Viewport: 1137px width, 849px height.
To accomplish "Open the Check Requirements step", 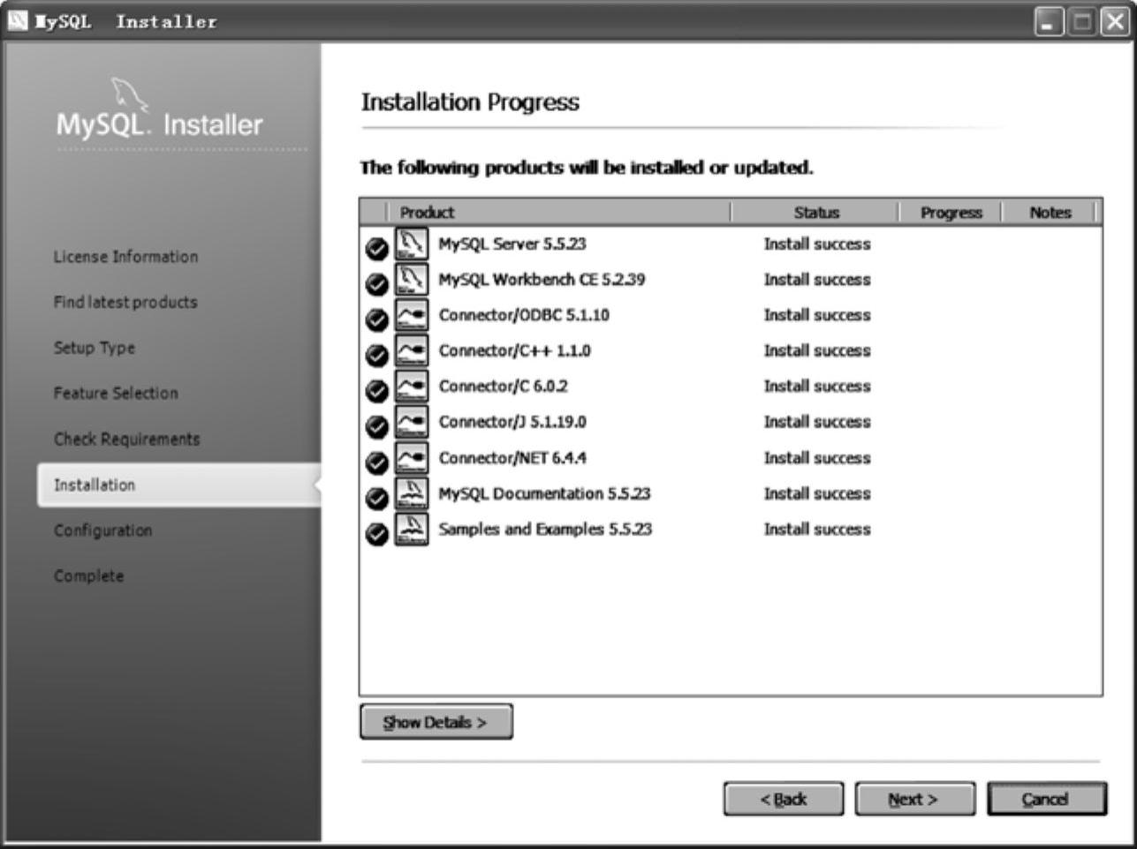I will (126, 440).
